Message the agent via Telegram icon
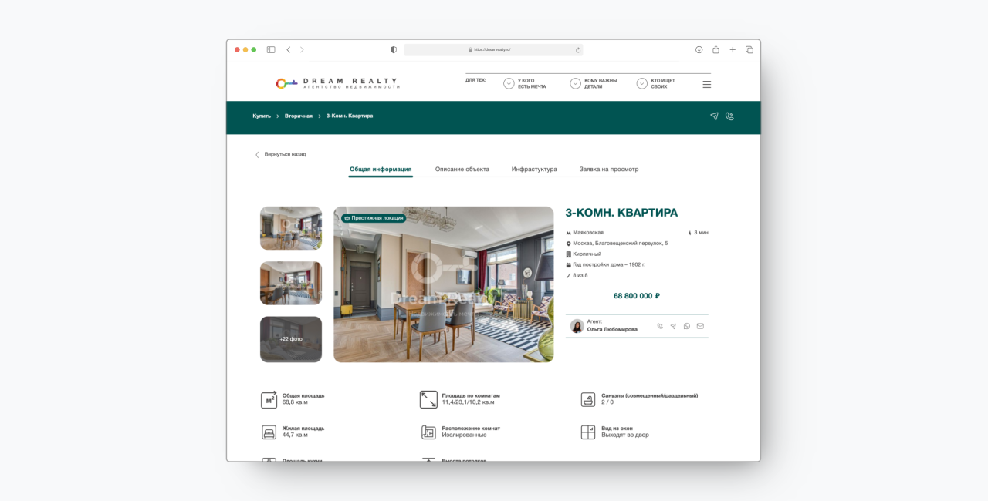Viewport: 988px width, 501px height. click(673, 326)
